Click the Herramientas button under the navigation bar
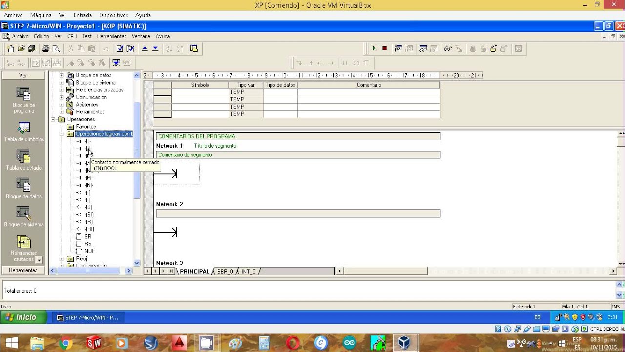The width and height of the screenshot is (625, 352). pyautogui.click(x=23, y=270)
